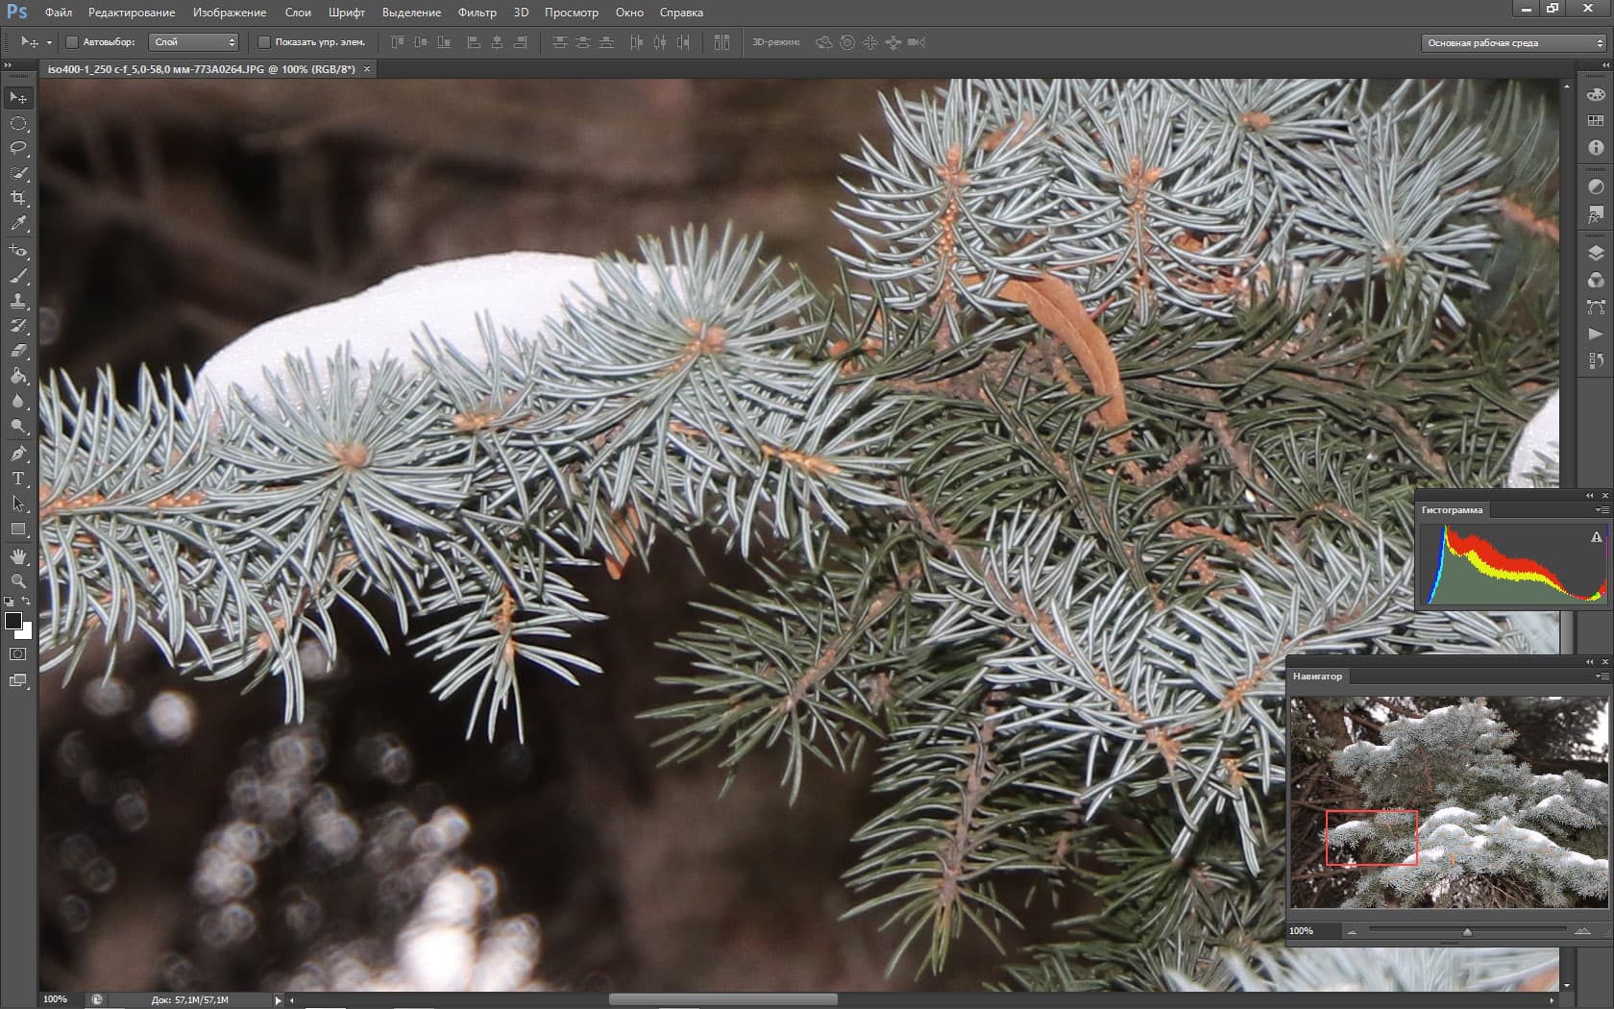
Task: Close the 773A0264.JPG document tab
Action: click(x=367, y=69)
